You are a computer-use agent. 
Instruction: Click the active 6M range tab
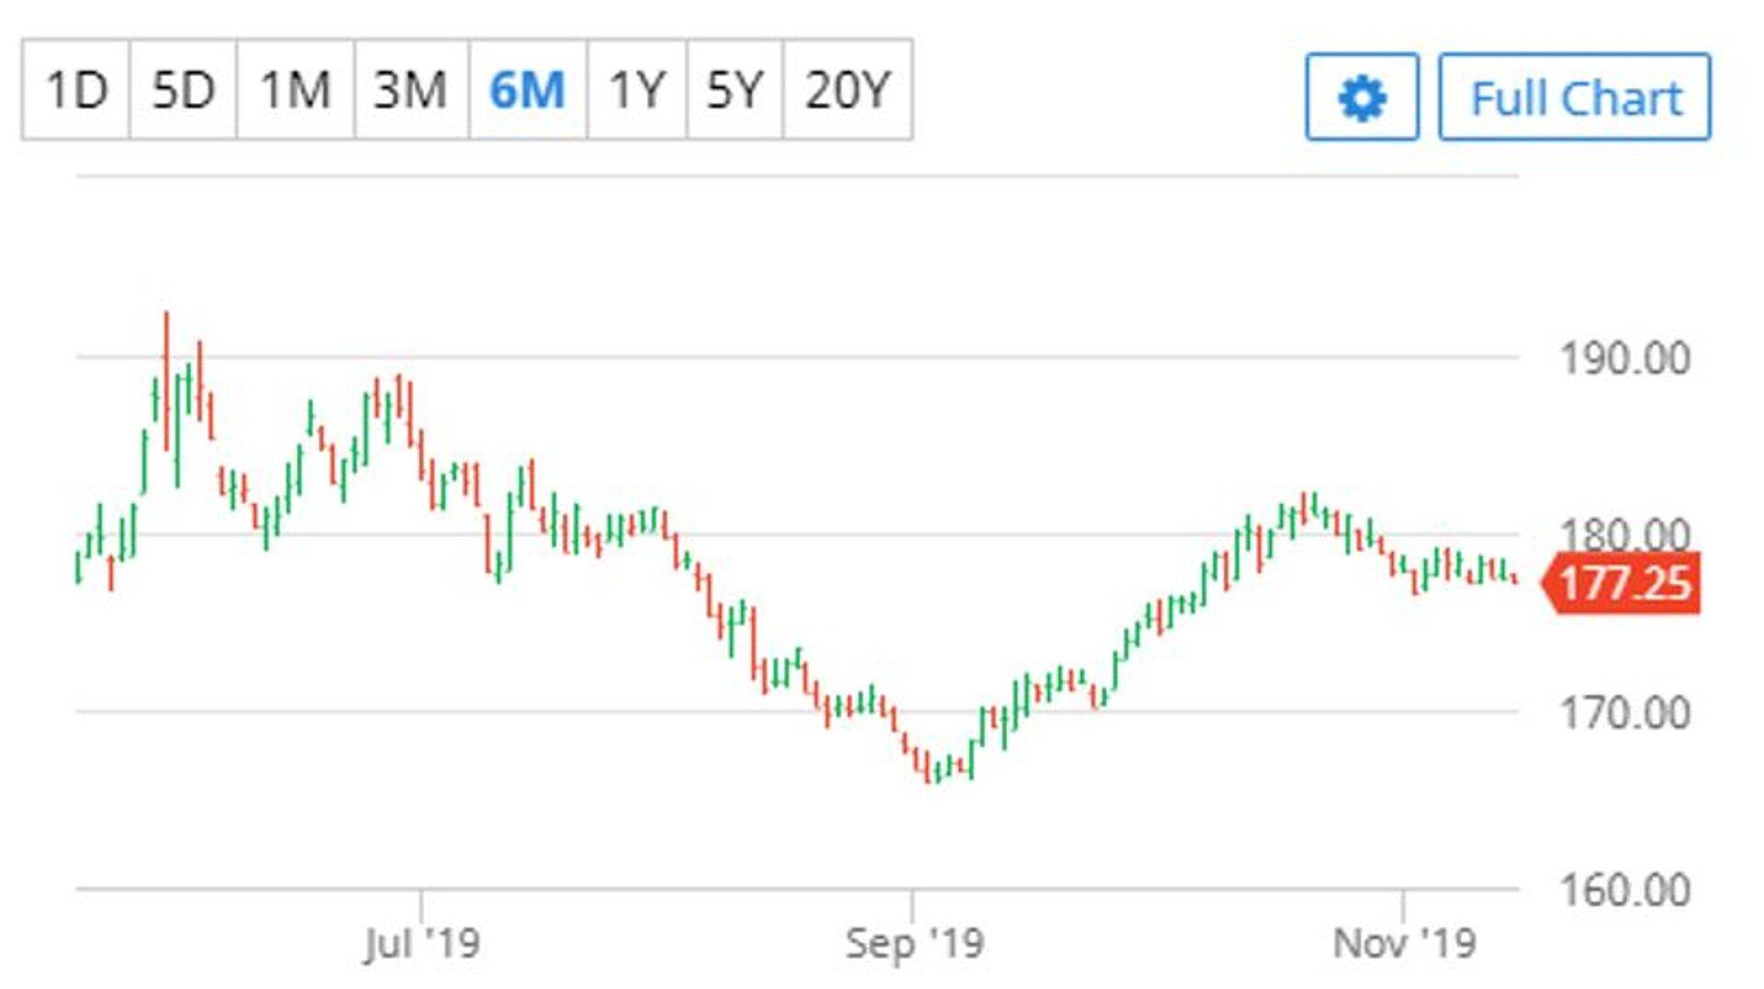pos(527,90)
